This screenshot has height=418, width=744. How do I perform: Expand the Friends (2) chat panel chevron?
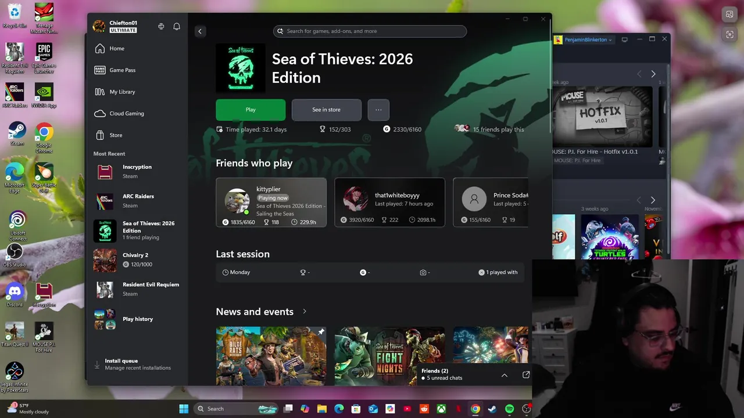(505, 375)
